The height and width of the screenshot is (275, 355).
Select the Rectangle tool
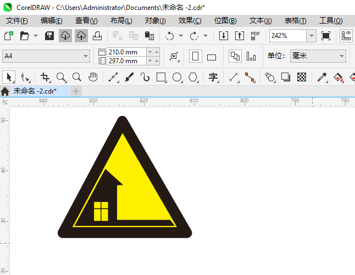[161, 77]
